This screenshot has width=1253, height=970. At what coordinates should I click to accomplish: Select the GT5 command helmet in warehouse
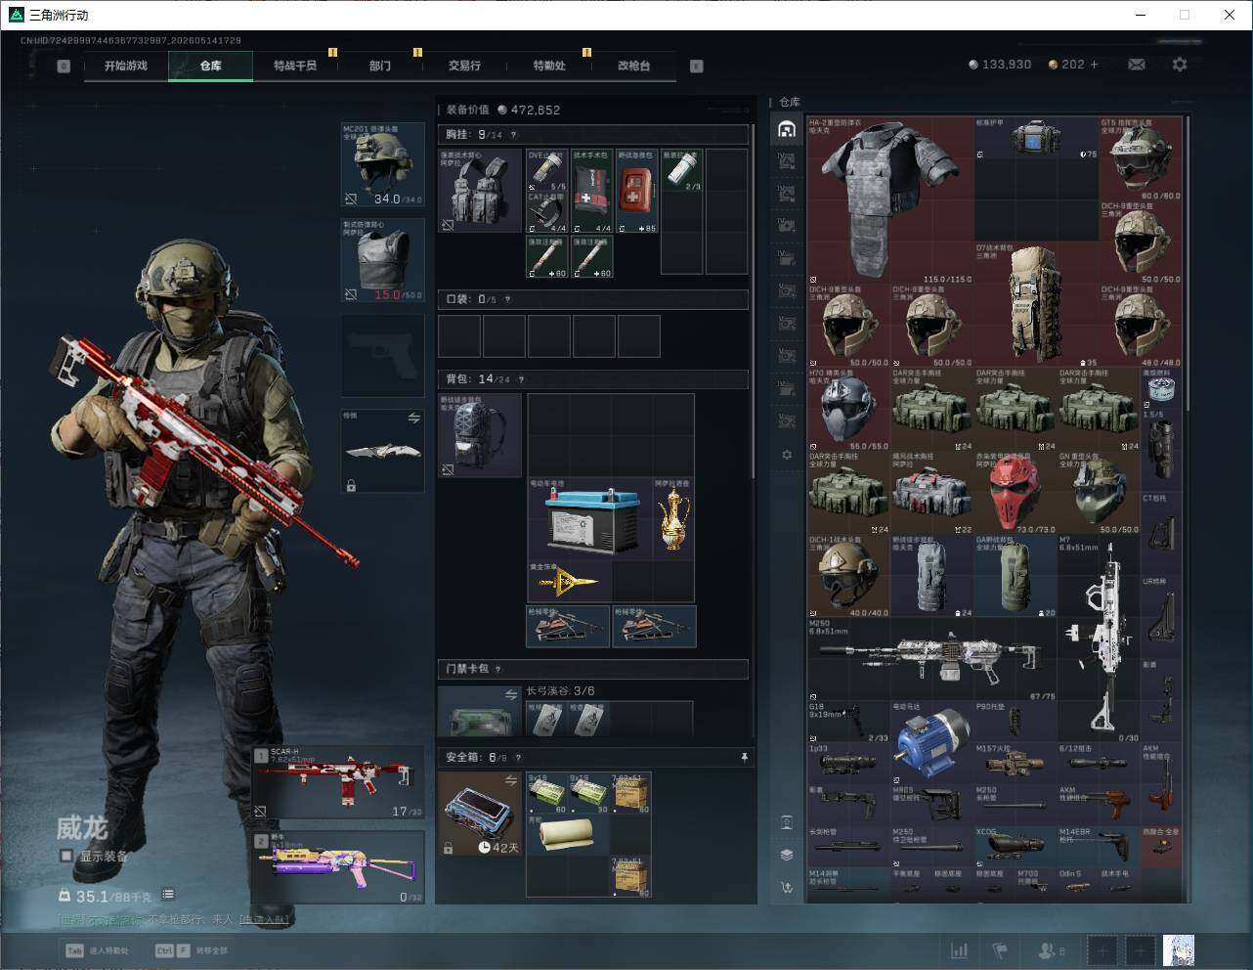point(1141,158)
